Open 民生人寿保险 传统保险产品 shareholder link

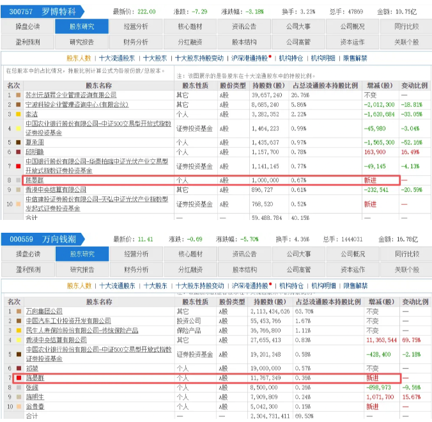click(x=82, y=330)
